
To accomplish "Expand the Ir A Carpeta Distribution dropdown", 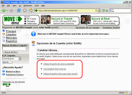I will coord(20,59).
